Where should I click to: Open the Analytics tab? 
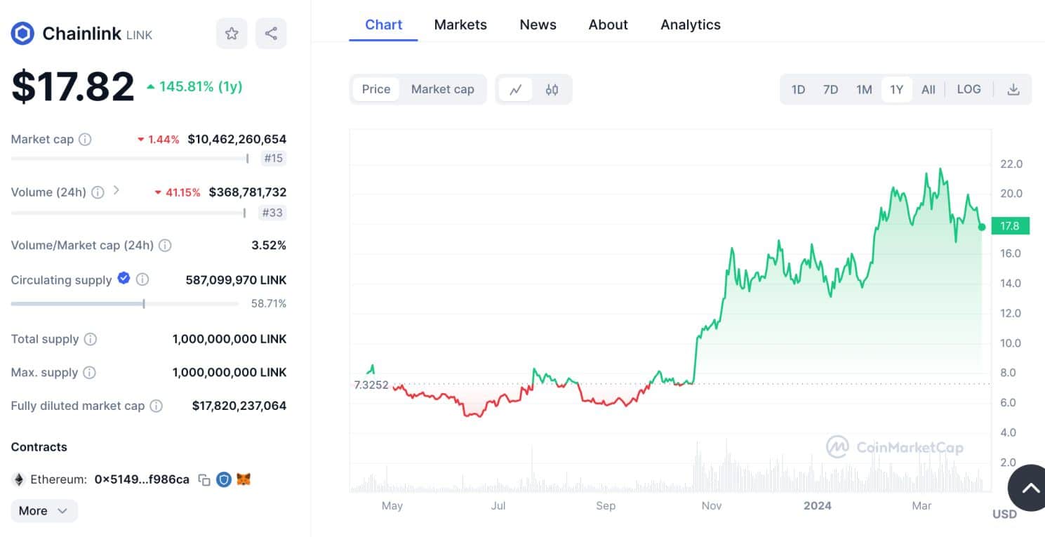pos(691,25)
